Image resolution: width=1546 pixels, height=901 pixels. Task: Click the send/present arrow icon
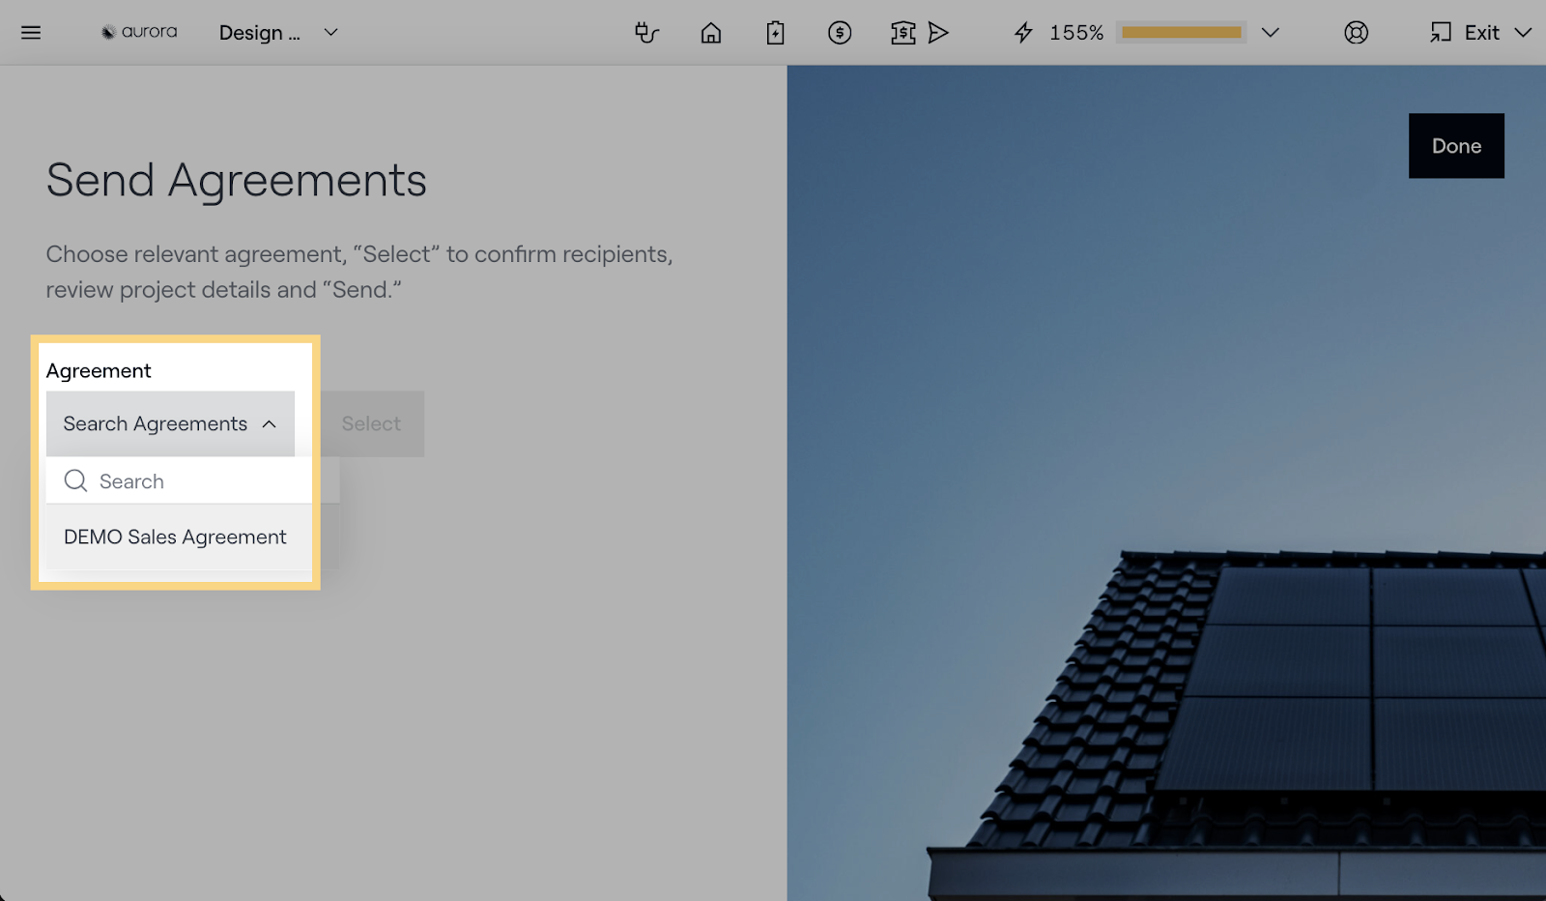point(938,33)
